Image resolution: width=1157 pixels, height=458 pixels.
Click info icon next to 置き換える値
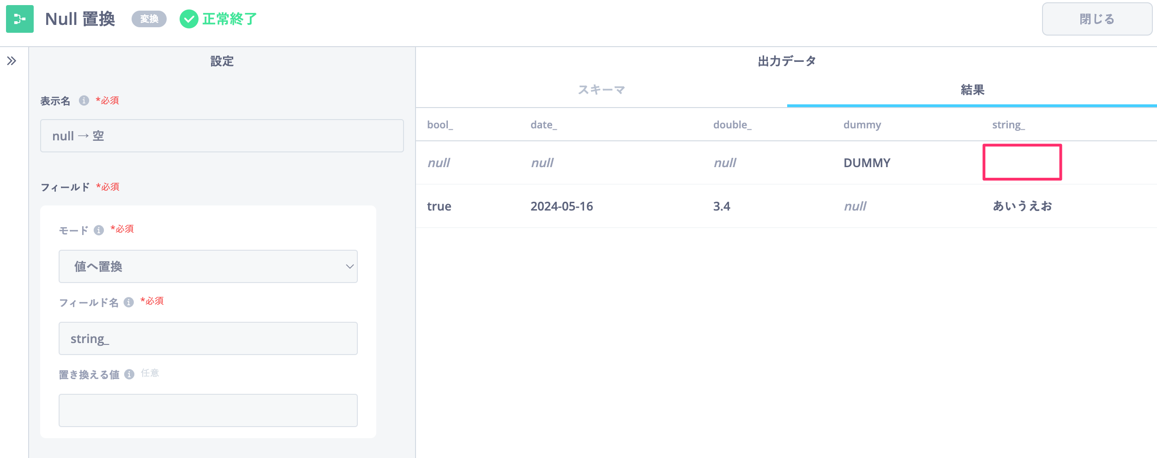click(129, 374)
